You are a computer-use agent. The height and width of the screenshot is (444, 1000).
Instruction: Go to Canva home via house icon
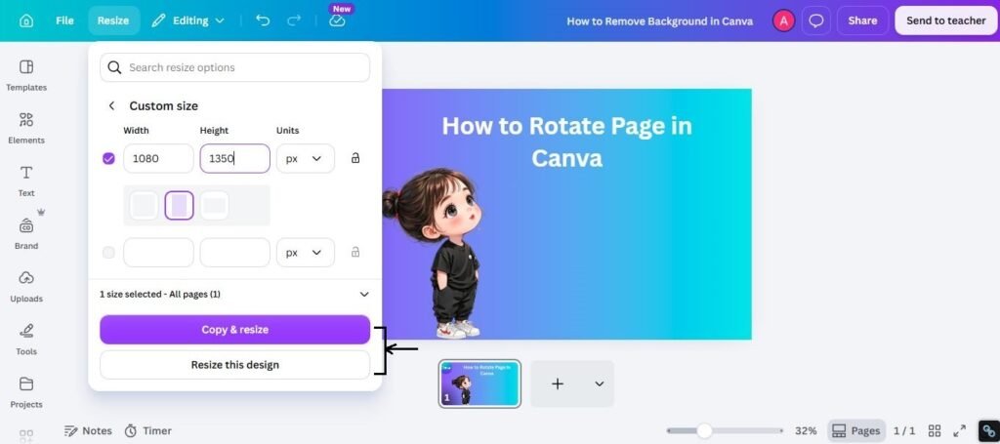(x=26, y=20)
